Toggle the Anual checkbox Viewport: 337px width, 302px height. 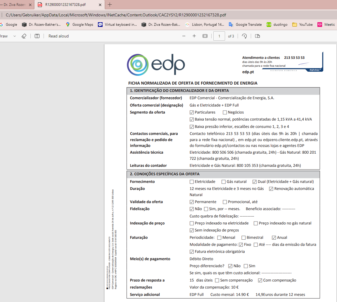(274, 238)
